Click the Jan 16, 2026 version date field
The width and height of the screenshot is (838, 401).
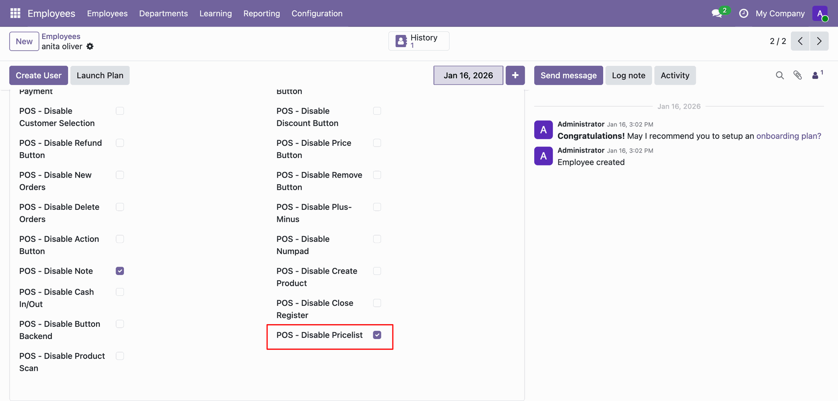[x=468, y=75]
